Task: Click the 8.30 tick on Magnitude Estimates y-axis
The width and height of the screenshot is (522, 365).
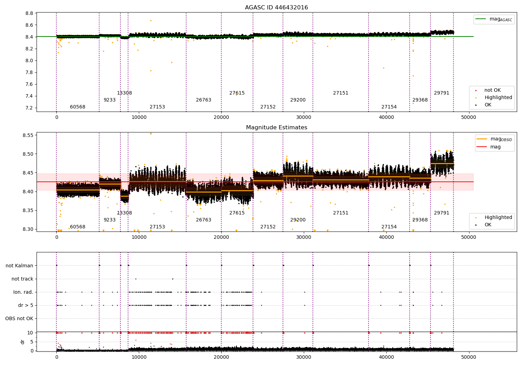Action: pyautogui.click(x=28, y=229)
